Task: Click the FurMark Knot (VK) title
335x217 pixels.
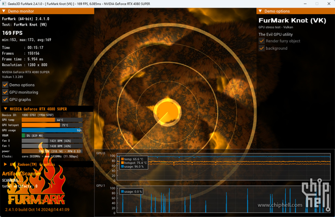Action: pyautogui.click(x=292, y=21)
